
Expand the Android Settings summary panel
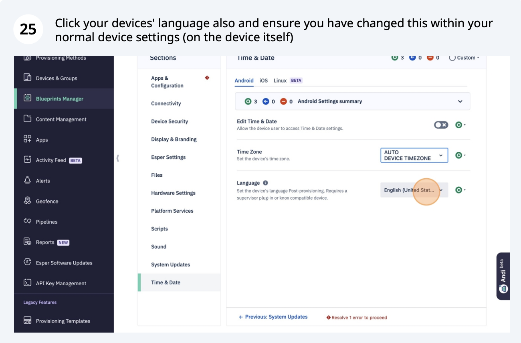352,101
